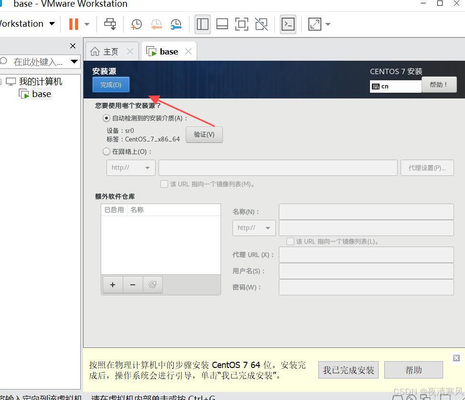Open the repository http:// protocol dropdown
Image resolution: width=465 pixels, height=400 pixels.
[254, 228]
